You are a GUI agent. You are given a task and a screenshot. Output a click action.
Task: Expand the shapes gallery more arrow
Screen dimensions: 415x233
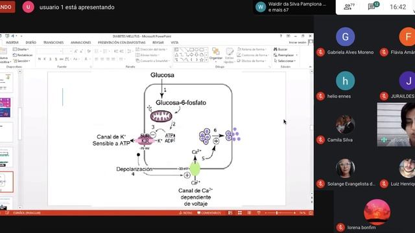(x=206, y=60)
